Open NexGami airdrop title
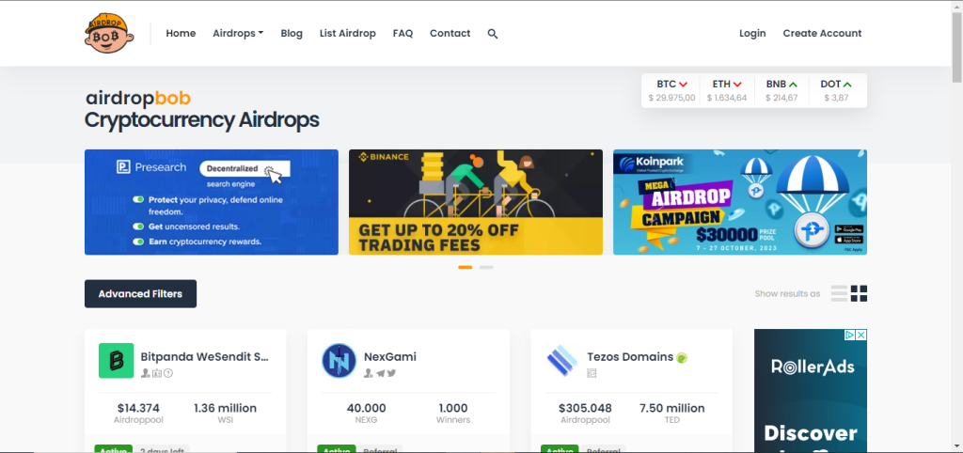The width and height of the screenshot is (963, 453). 390,356
